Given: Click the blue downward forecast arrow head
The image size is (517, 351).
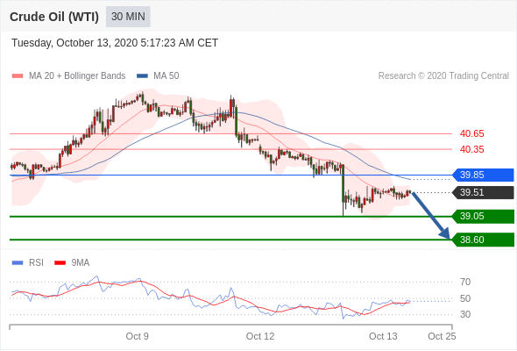Looking at the screenshot, I should [445, 233].
